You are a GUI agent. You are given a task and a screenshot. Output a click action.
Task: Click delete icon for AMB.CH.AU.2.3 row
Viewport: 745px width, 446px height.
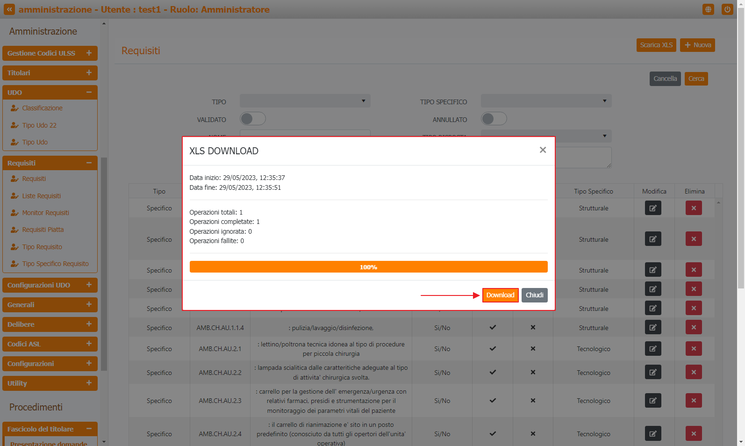point(694,401)
